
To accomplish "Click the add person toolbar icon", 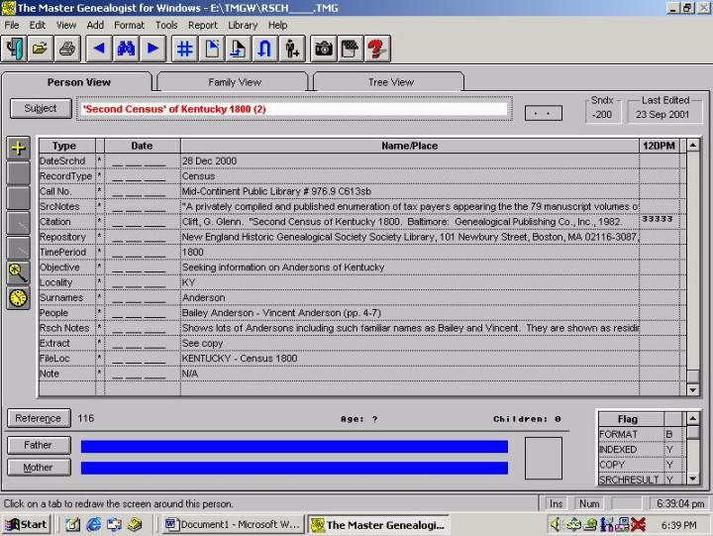I will [292, 49].
